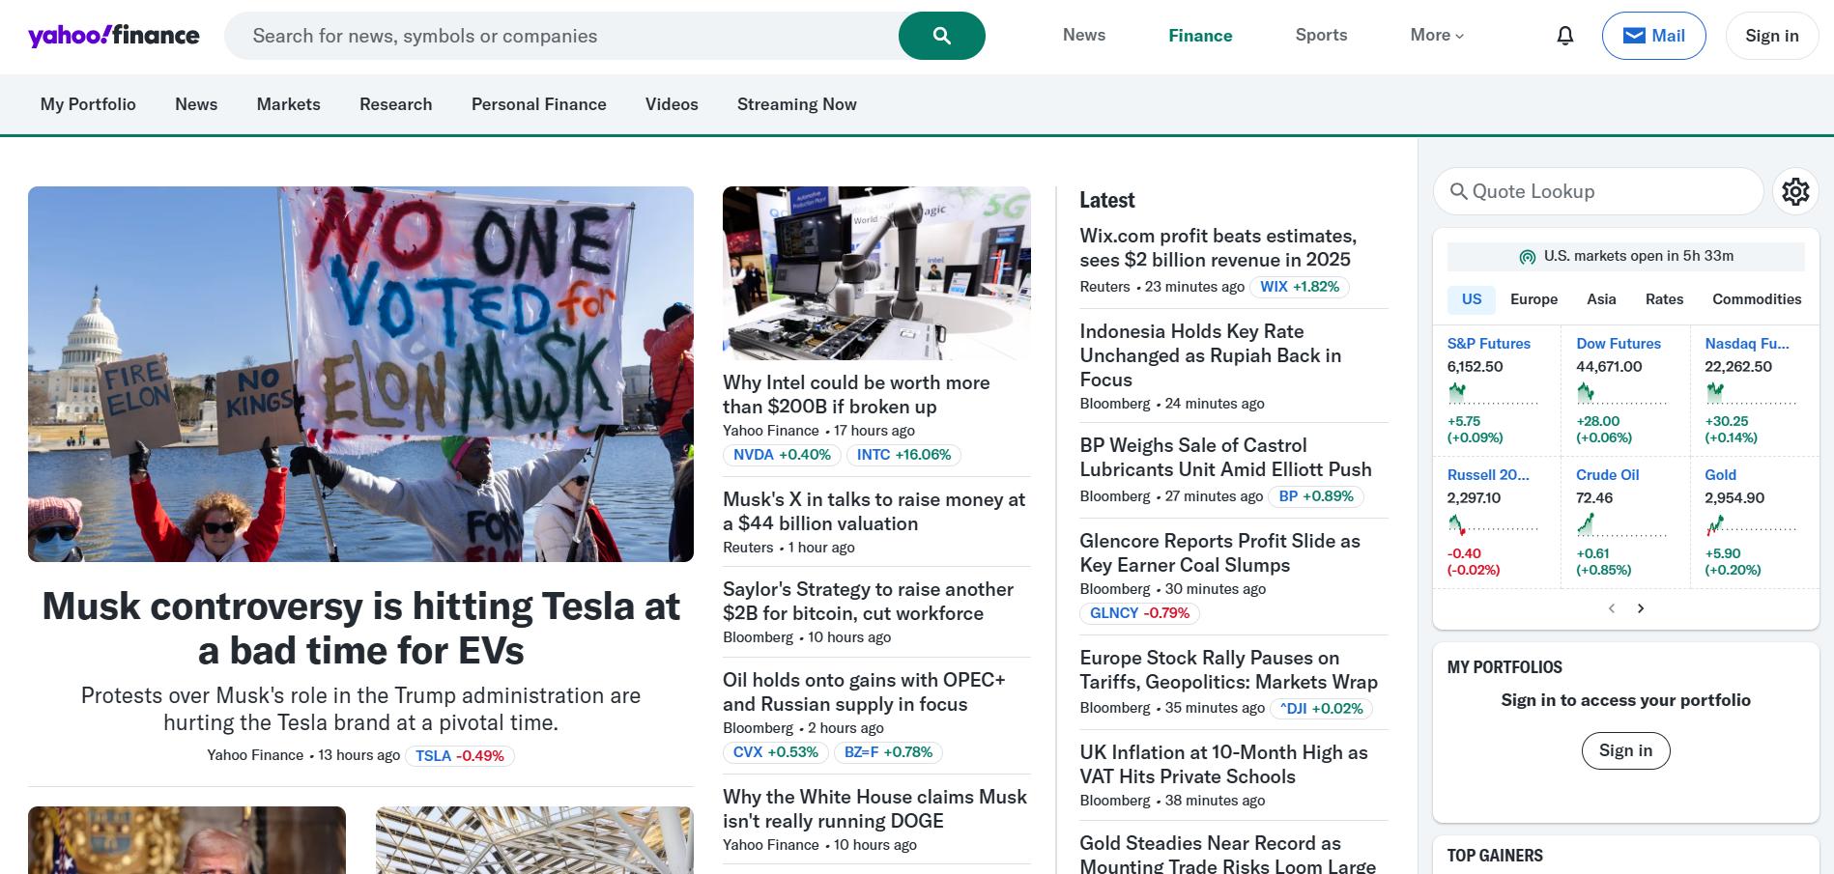1834x874 pixels.
Task: Open Wix.com profit beats estimates article
Action: pyautogui.click(x=1218, y=247)
